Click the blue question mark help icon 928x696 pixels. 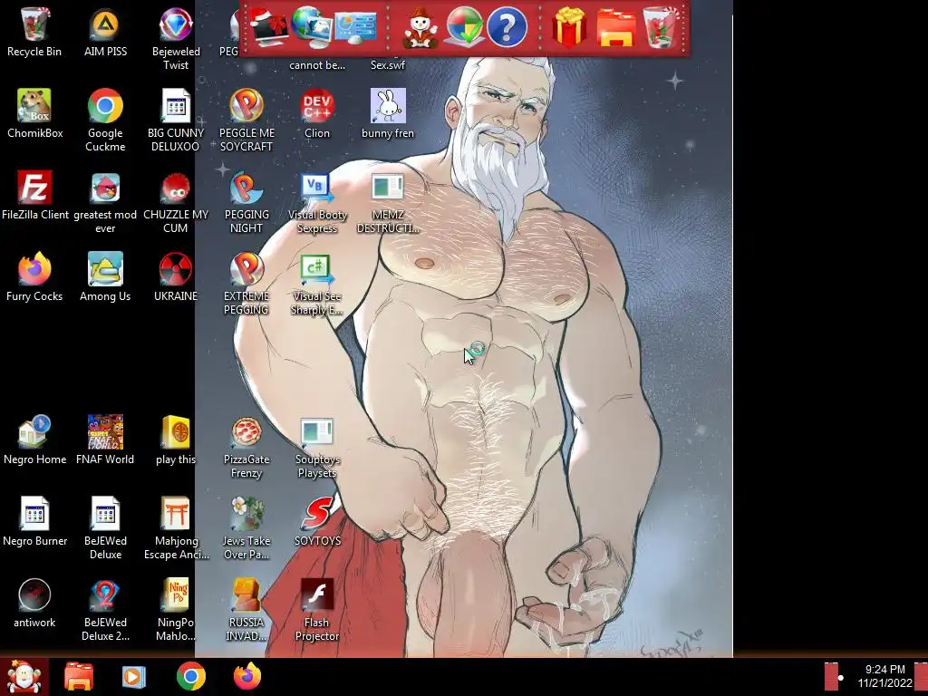point(507,27)
